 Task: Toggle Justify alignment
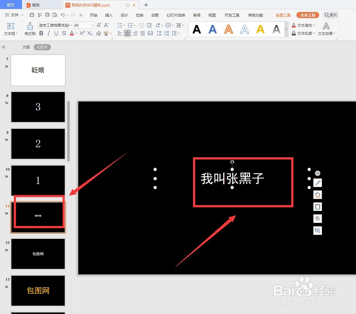(143, 33)
